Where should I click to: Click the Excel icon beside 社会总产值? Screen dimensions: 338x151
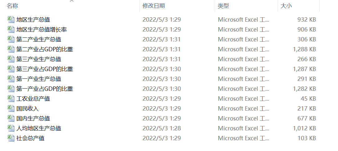click(11, 138)
